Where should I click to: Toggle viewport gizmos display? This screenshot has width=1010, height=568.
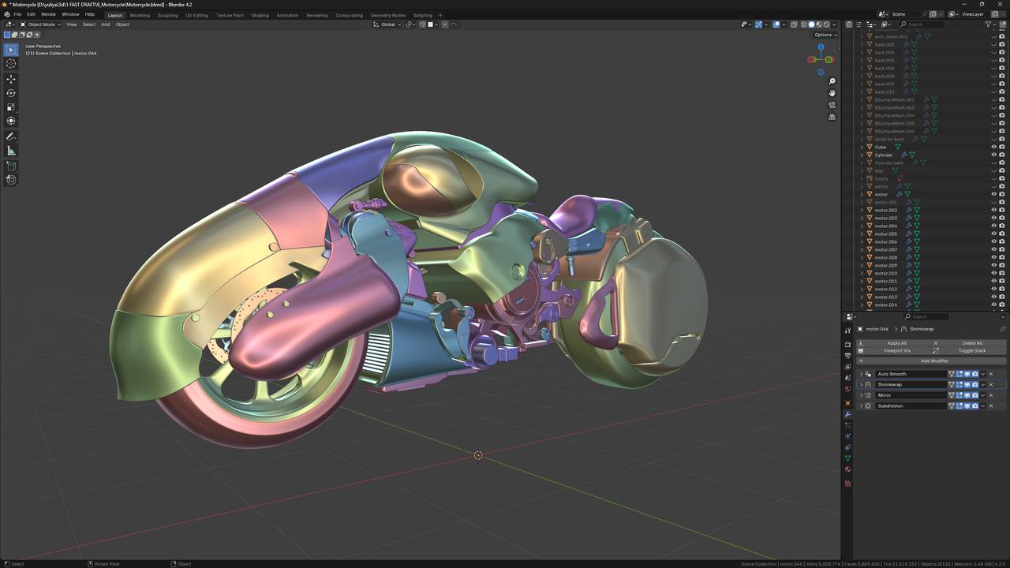click(758, 24)
